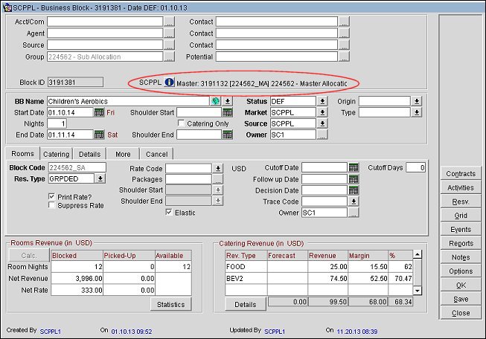Open the End Date calendar picker
Viewport: 486px width, 339px height.
[99, 135]
